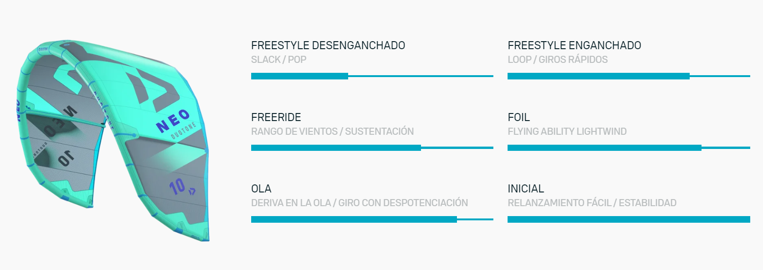Click the Freeride rating bar
This screenshot has height=270, width=763.
tap(372, 148)
